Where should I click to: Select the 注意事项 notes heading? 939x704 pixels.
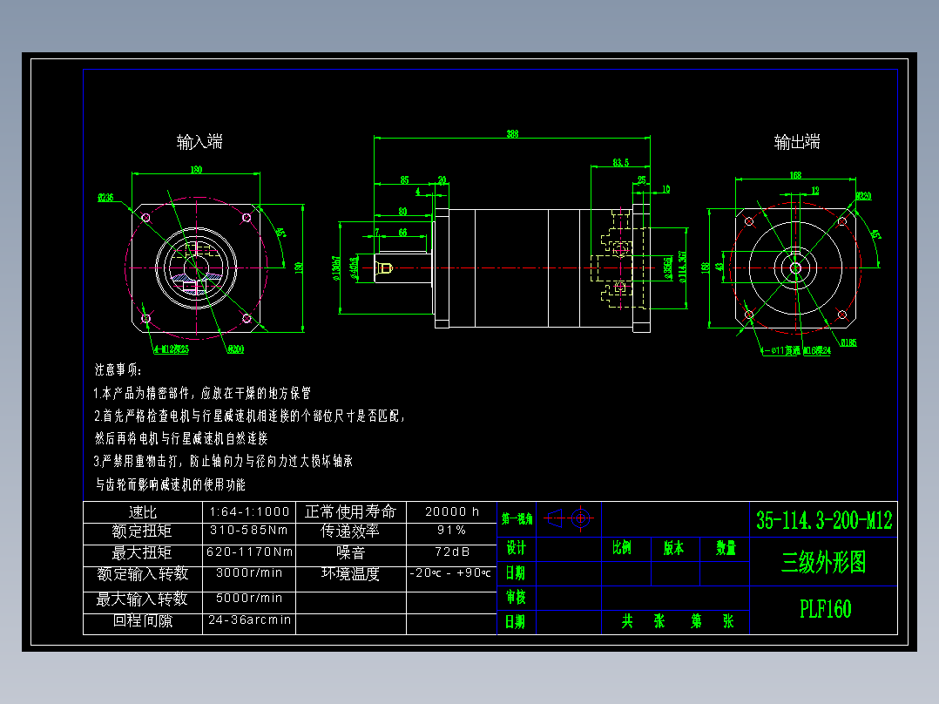(114, 369)
